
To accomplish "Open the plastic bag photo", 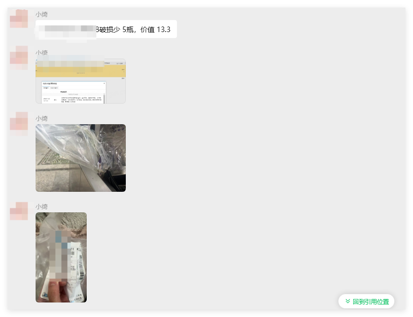I will tap(80, 158).
